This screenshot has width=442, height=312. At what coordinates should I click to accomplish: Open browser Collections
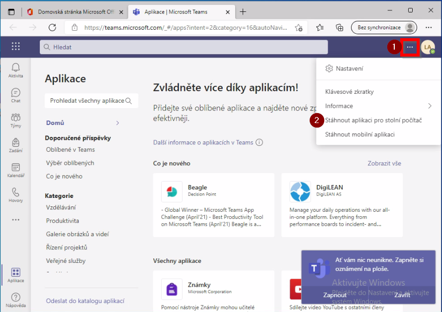[x=340, y=28]
